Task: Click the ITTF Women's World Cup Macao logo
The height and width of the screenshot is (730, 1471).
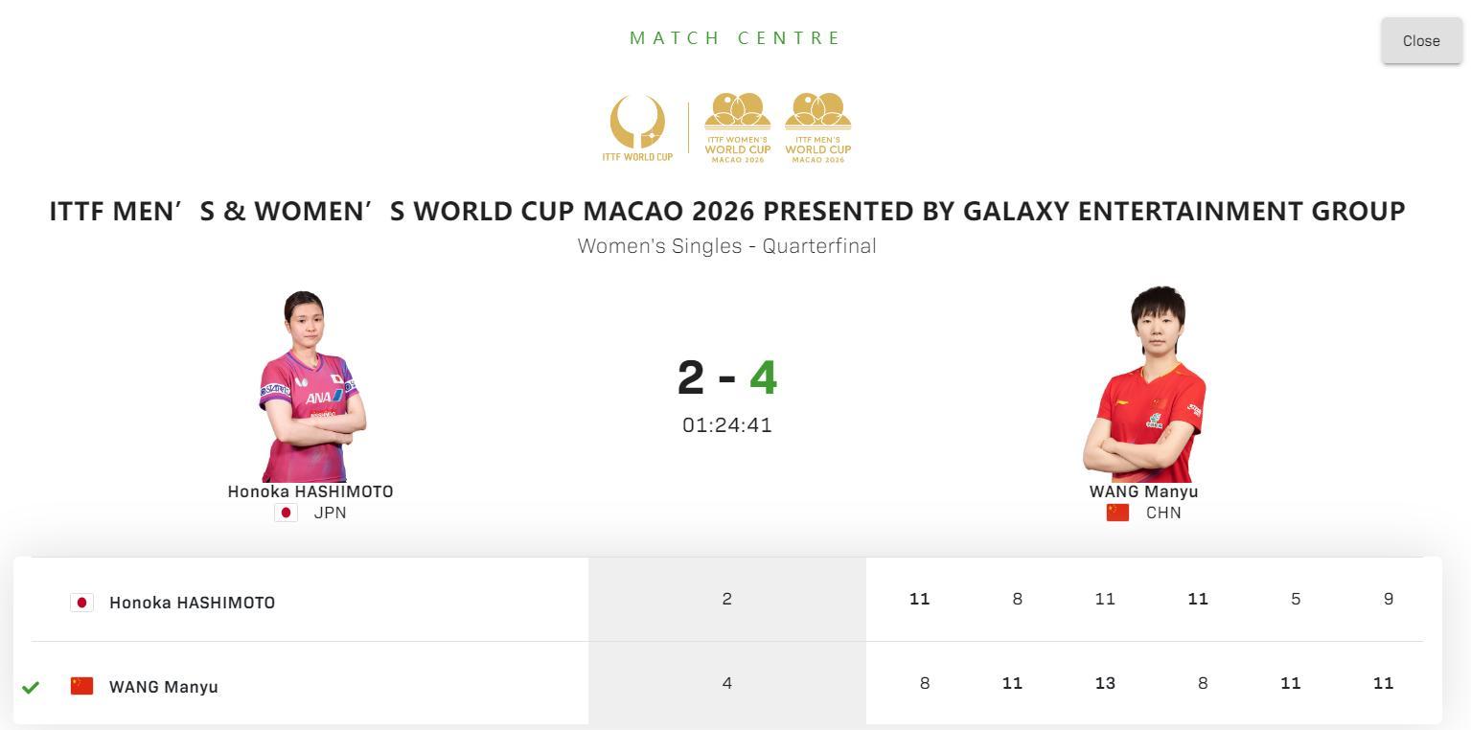Action: click(738, 127)
